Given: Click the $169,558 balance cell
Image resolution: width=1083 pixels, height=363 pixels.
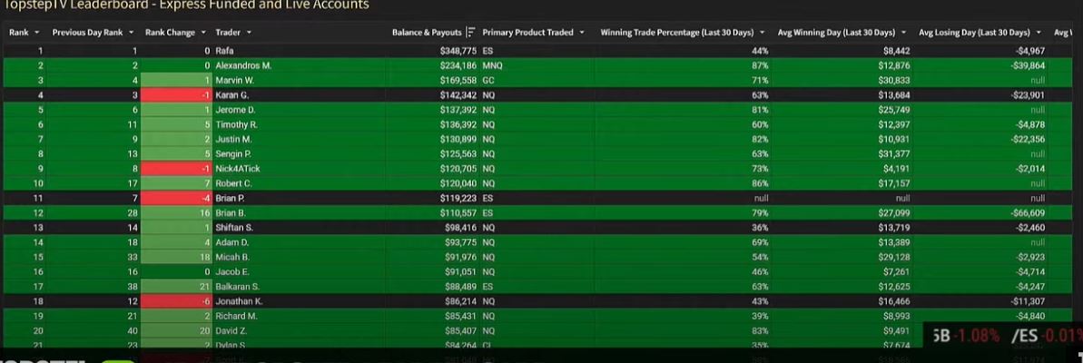Looking at the screenshot, I should (x=458, y=80).
